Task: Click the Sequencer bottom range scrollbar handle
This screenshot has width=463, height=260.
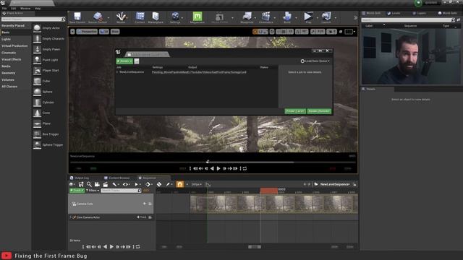Action: (254, 247)
